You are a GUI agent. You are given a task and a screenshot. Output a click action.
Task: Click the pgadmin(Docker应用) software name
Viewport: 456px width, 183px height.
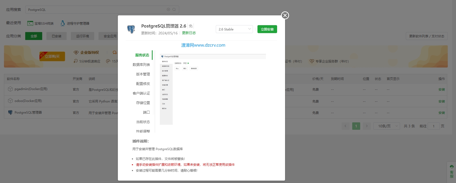[x=31, y=89]
